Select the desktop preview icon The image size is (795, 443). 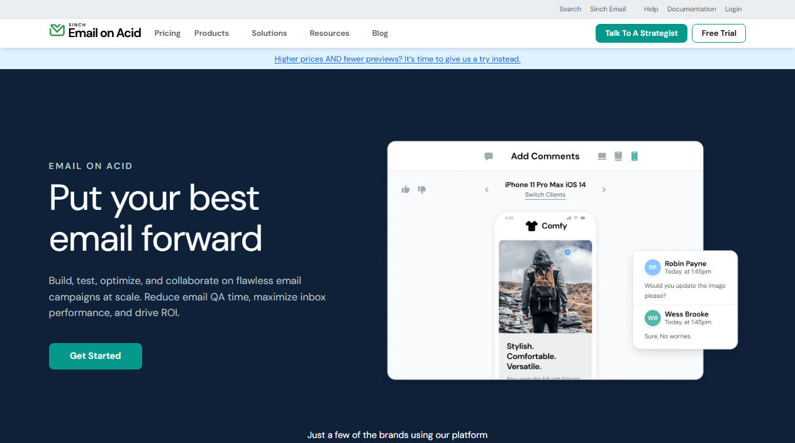[602, 156]
